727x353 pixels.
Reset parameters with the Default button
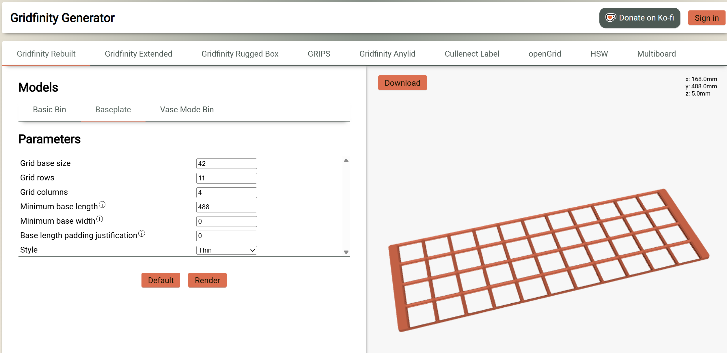coord(161,280)
